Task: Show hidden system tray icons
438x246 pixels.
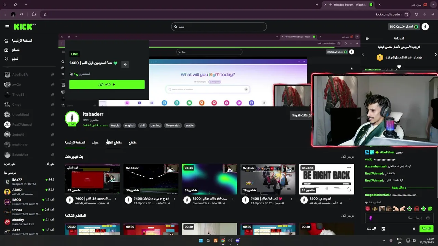Action: (383, 241)
